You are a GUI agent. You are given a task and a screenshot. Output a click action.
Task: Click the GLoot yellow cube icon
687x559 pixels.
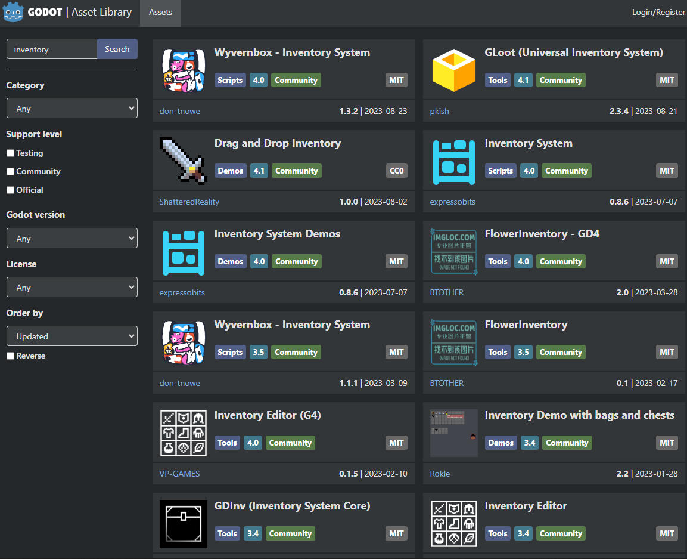[x=454, y=70]
